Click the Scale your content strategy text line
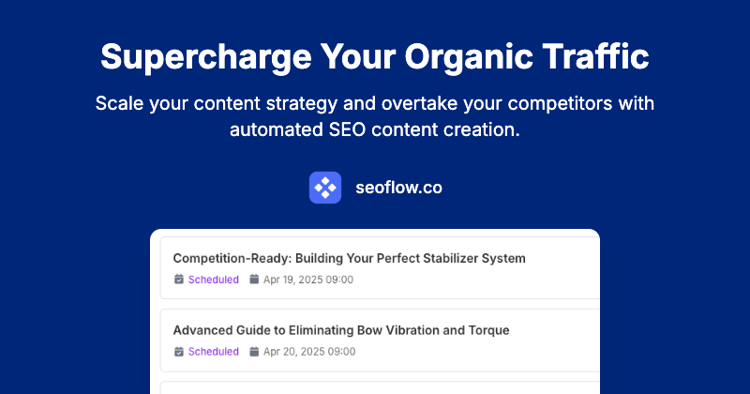 pyautogui.click(x=375, y=102)
